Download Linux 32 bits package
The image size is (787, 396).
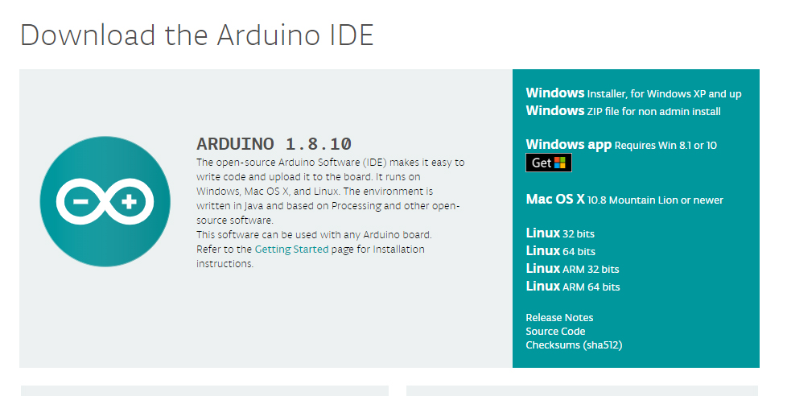pyautogui.click(x=560, y=233)
